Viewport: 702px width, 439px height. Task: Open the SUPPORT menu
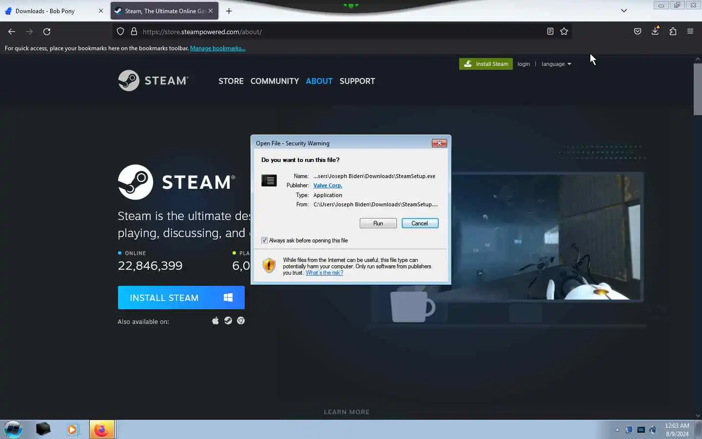357,81
